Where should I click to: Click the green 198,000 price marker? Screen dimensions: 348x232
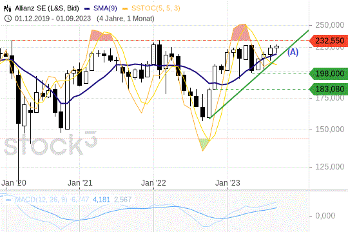[329, 73]
